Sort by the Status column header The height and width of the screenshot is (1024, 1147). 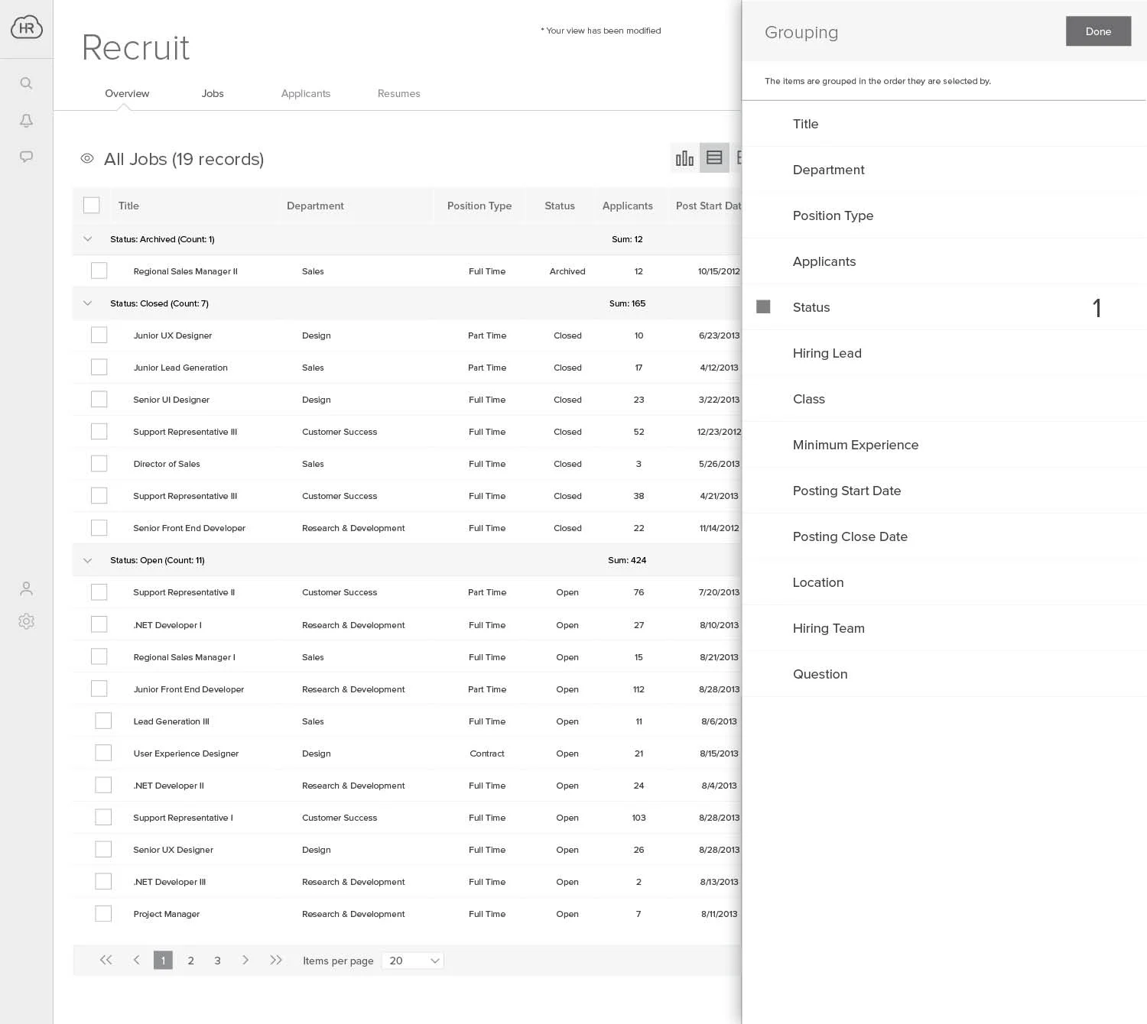pos(560,206)
